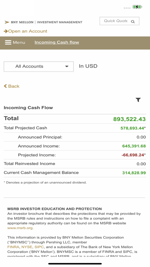
Task: Click the filter funnel icon
Action: [138, 100]
